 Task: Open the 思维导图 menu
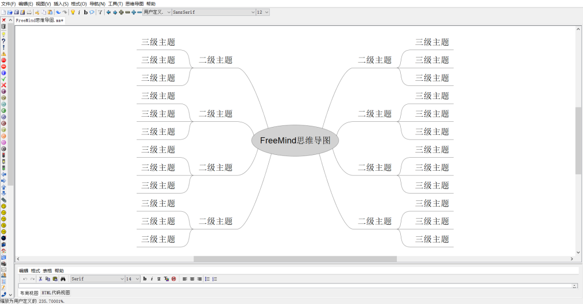(134, 4)
